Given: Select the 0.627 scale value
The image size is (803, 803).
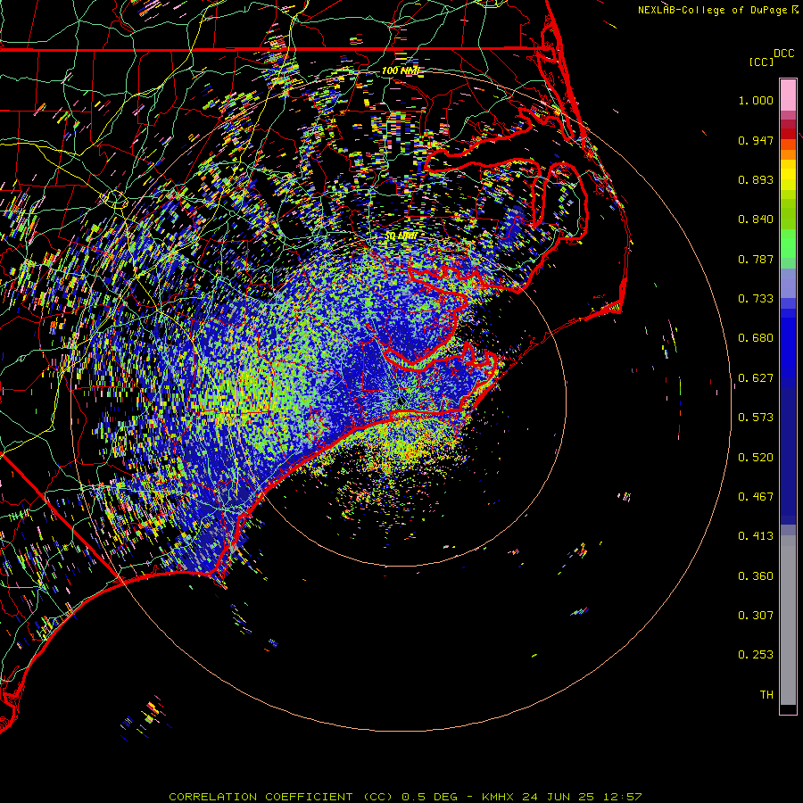Looking at the screenshot, I should [756, 378].
